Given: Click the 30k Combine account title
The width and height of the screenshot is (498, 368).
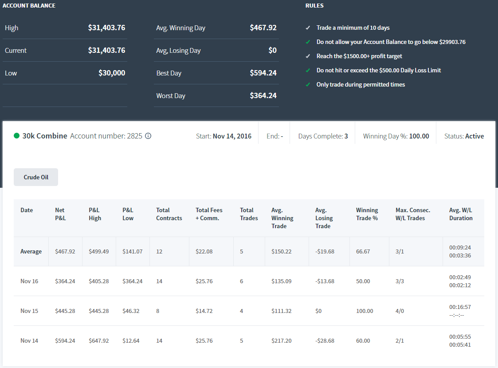Looking at the screenshot, I should (45, 136).
